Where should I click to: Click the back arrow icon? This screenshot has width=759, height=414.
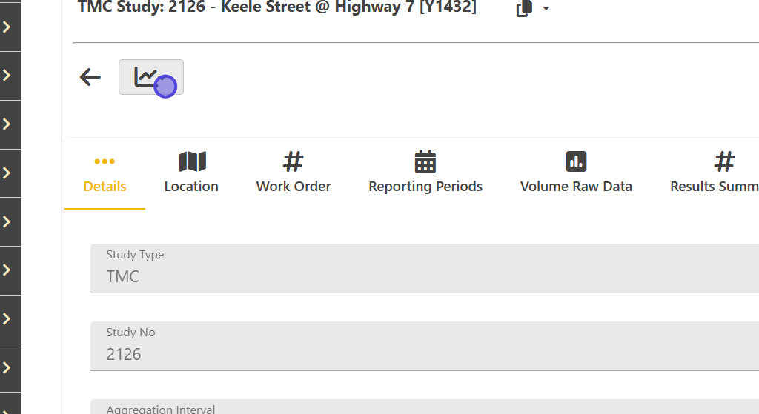pyautogui.click(x=90, y=77)
